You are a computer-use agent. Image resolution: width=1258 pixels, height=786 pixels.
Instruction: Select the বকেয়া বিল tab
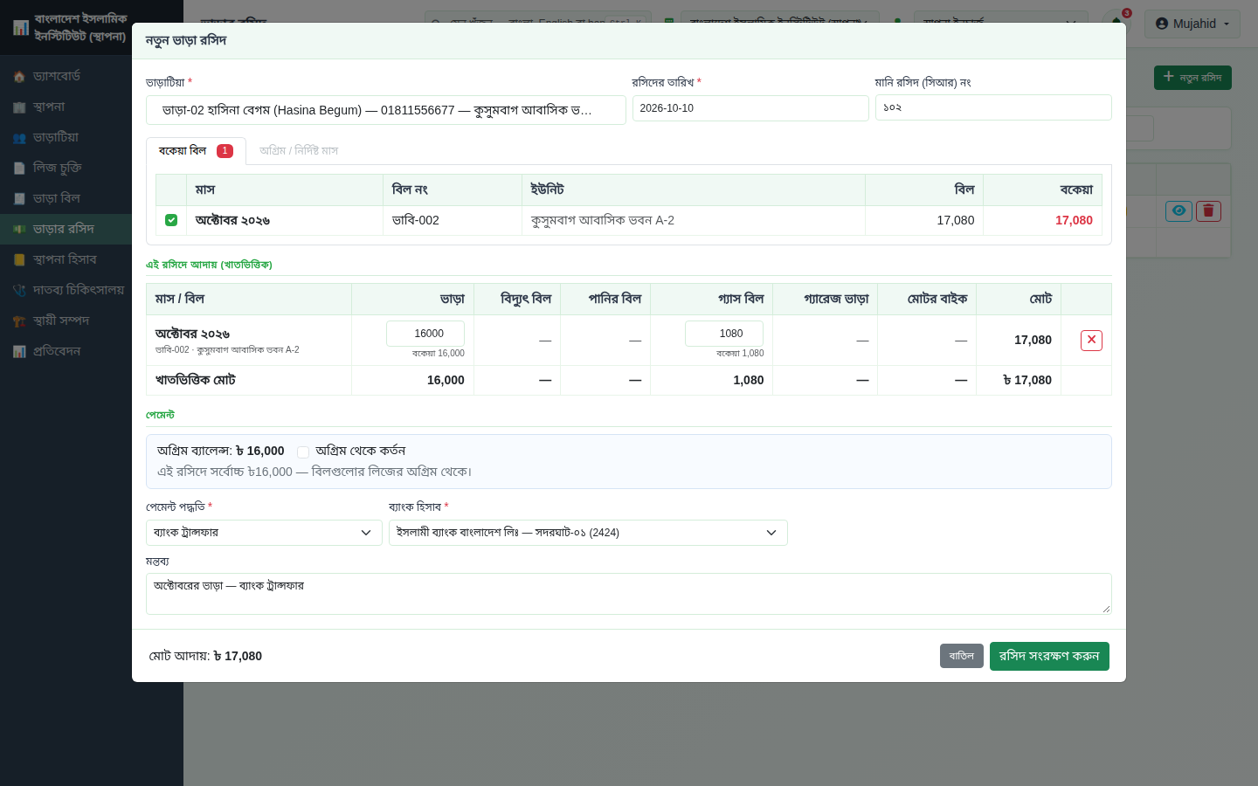coord(196,150)
